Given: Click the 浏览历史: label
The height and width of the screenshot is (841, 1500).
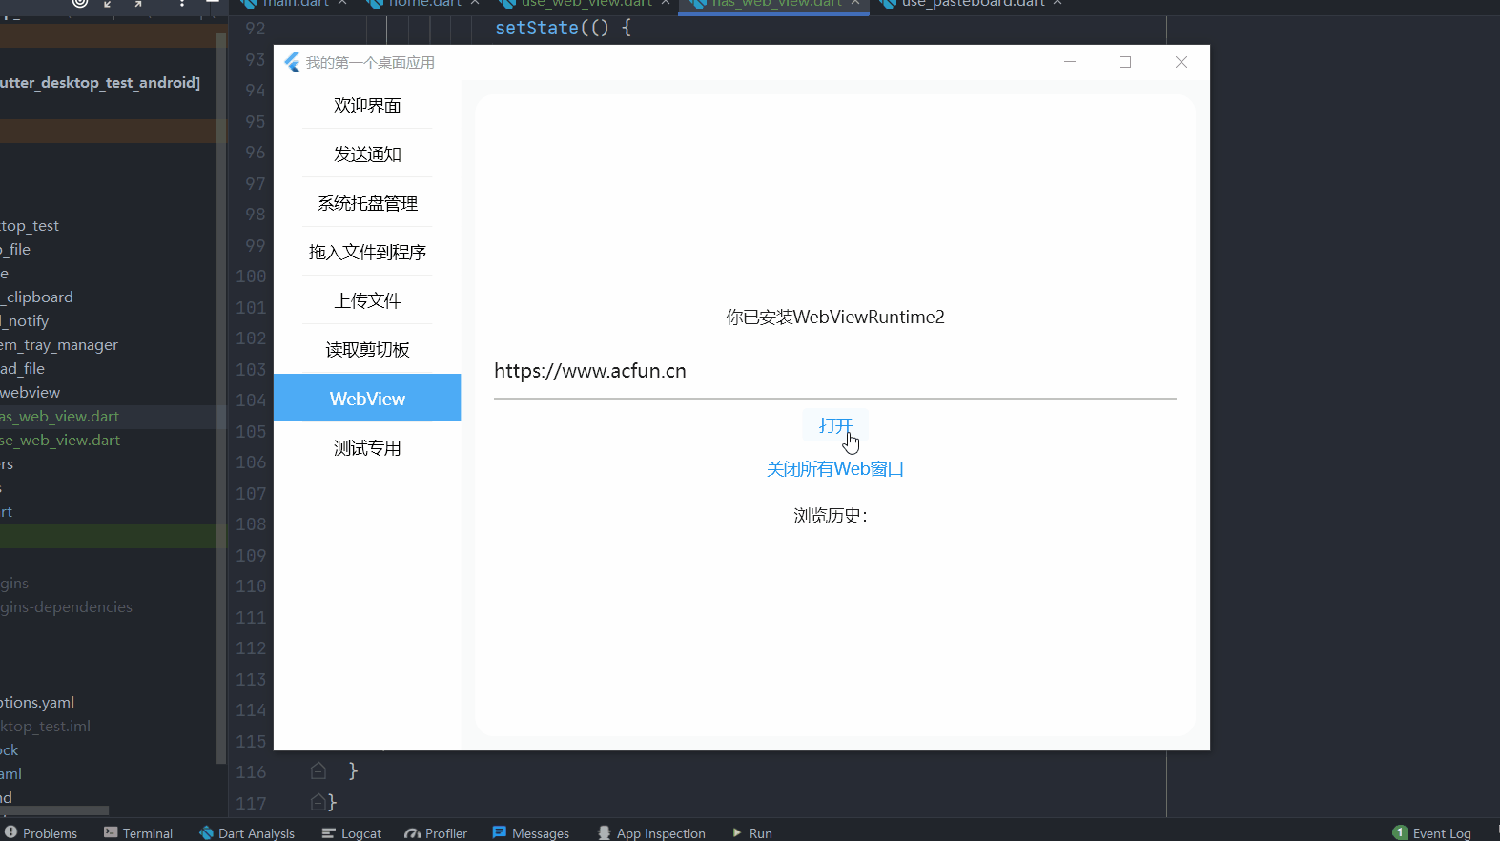Looking at the screenshot, I should point(831,516).
